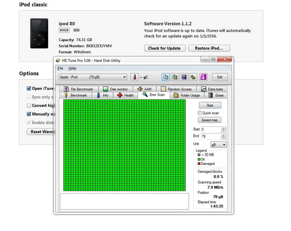Uncheck the Open iTunes option checkbox

(29, 88)
